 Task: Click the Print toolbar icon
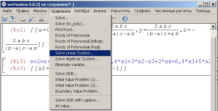pos(23,19)
